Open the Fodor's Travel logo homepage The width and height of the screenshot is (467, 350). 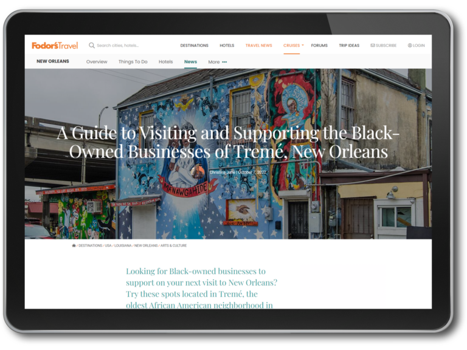pos(55,46)
